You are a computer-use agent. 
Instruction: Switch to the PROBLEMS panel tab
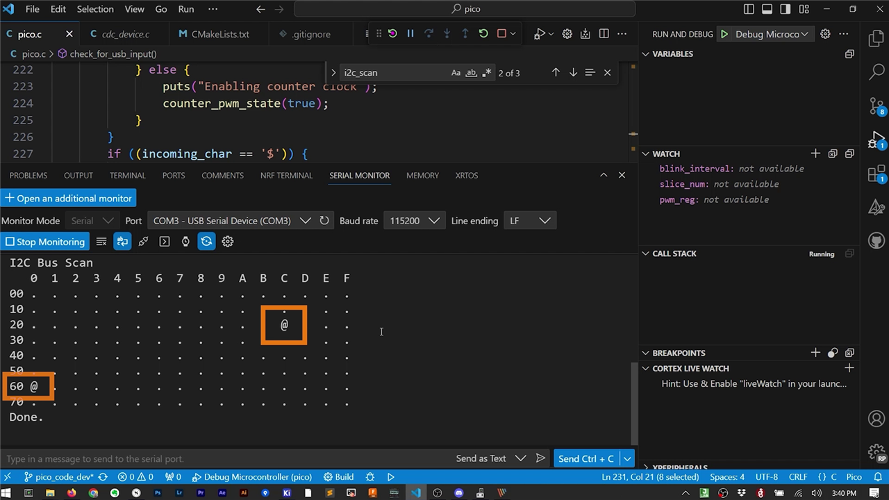pos(28,175)
